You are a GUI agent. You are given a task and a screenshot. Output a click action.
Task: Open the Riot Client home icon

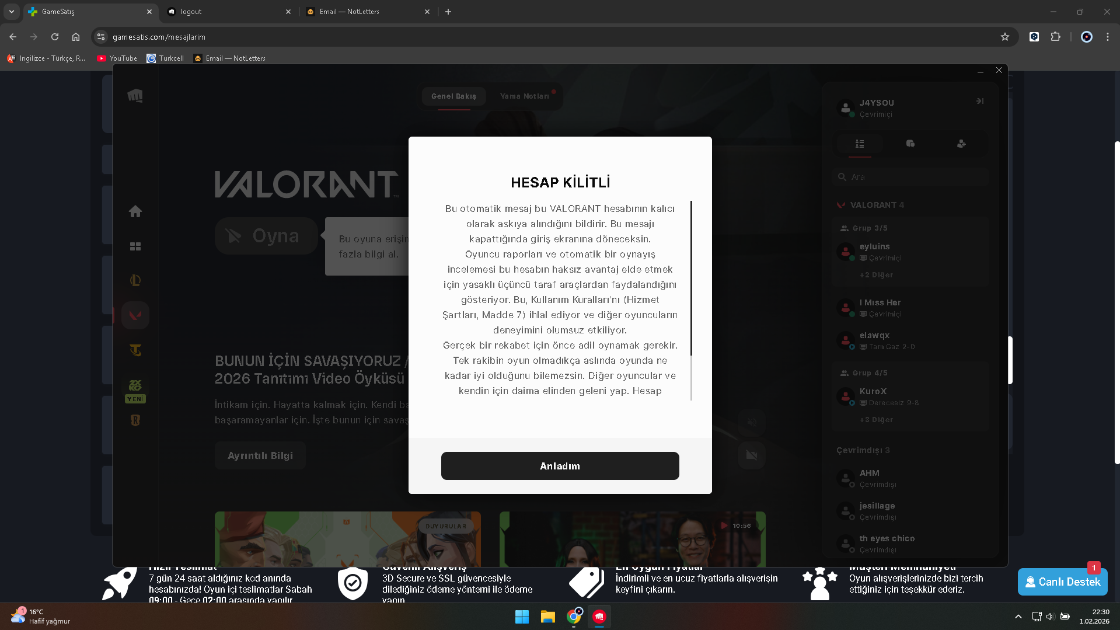tap(135, 211)
